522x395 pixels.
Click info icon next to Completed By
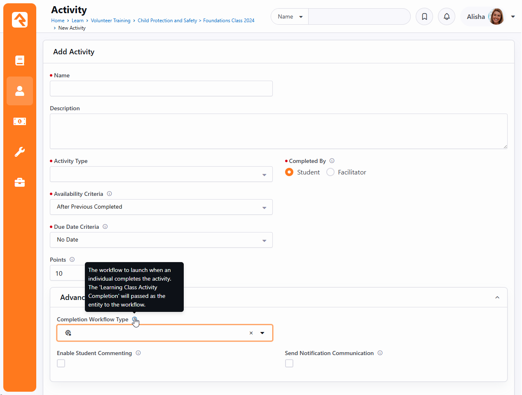tap(332, 161)
